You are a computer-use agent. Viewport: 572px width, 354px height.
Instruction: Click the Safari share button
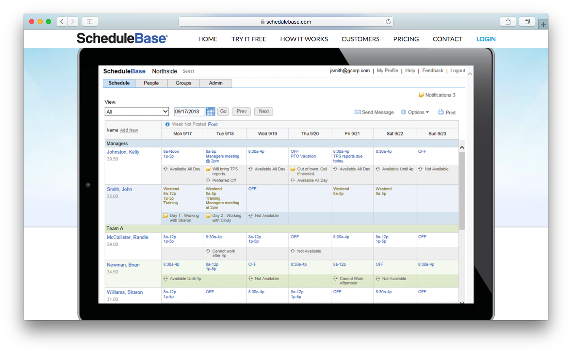(508, 22)
